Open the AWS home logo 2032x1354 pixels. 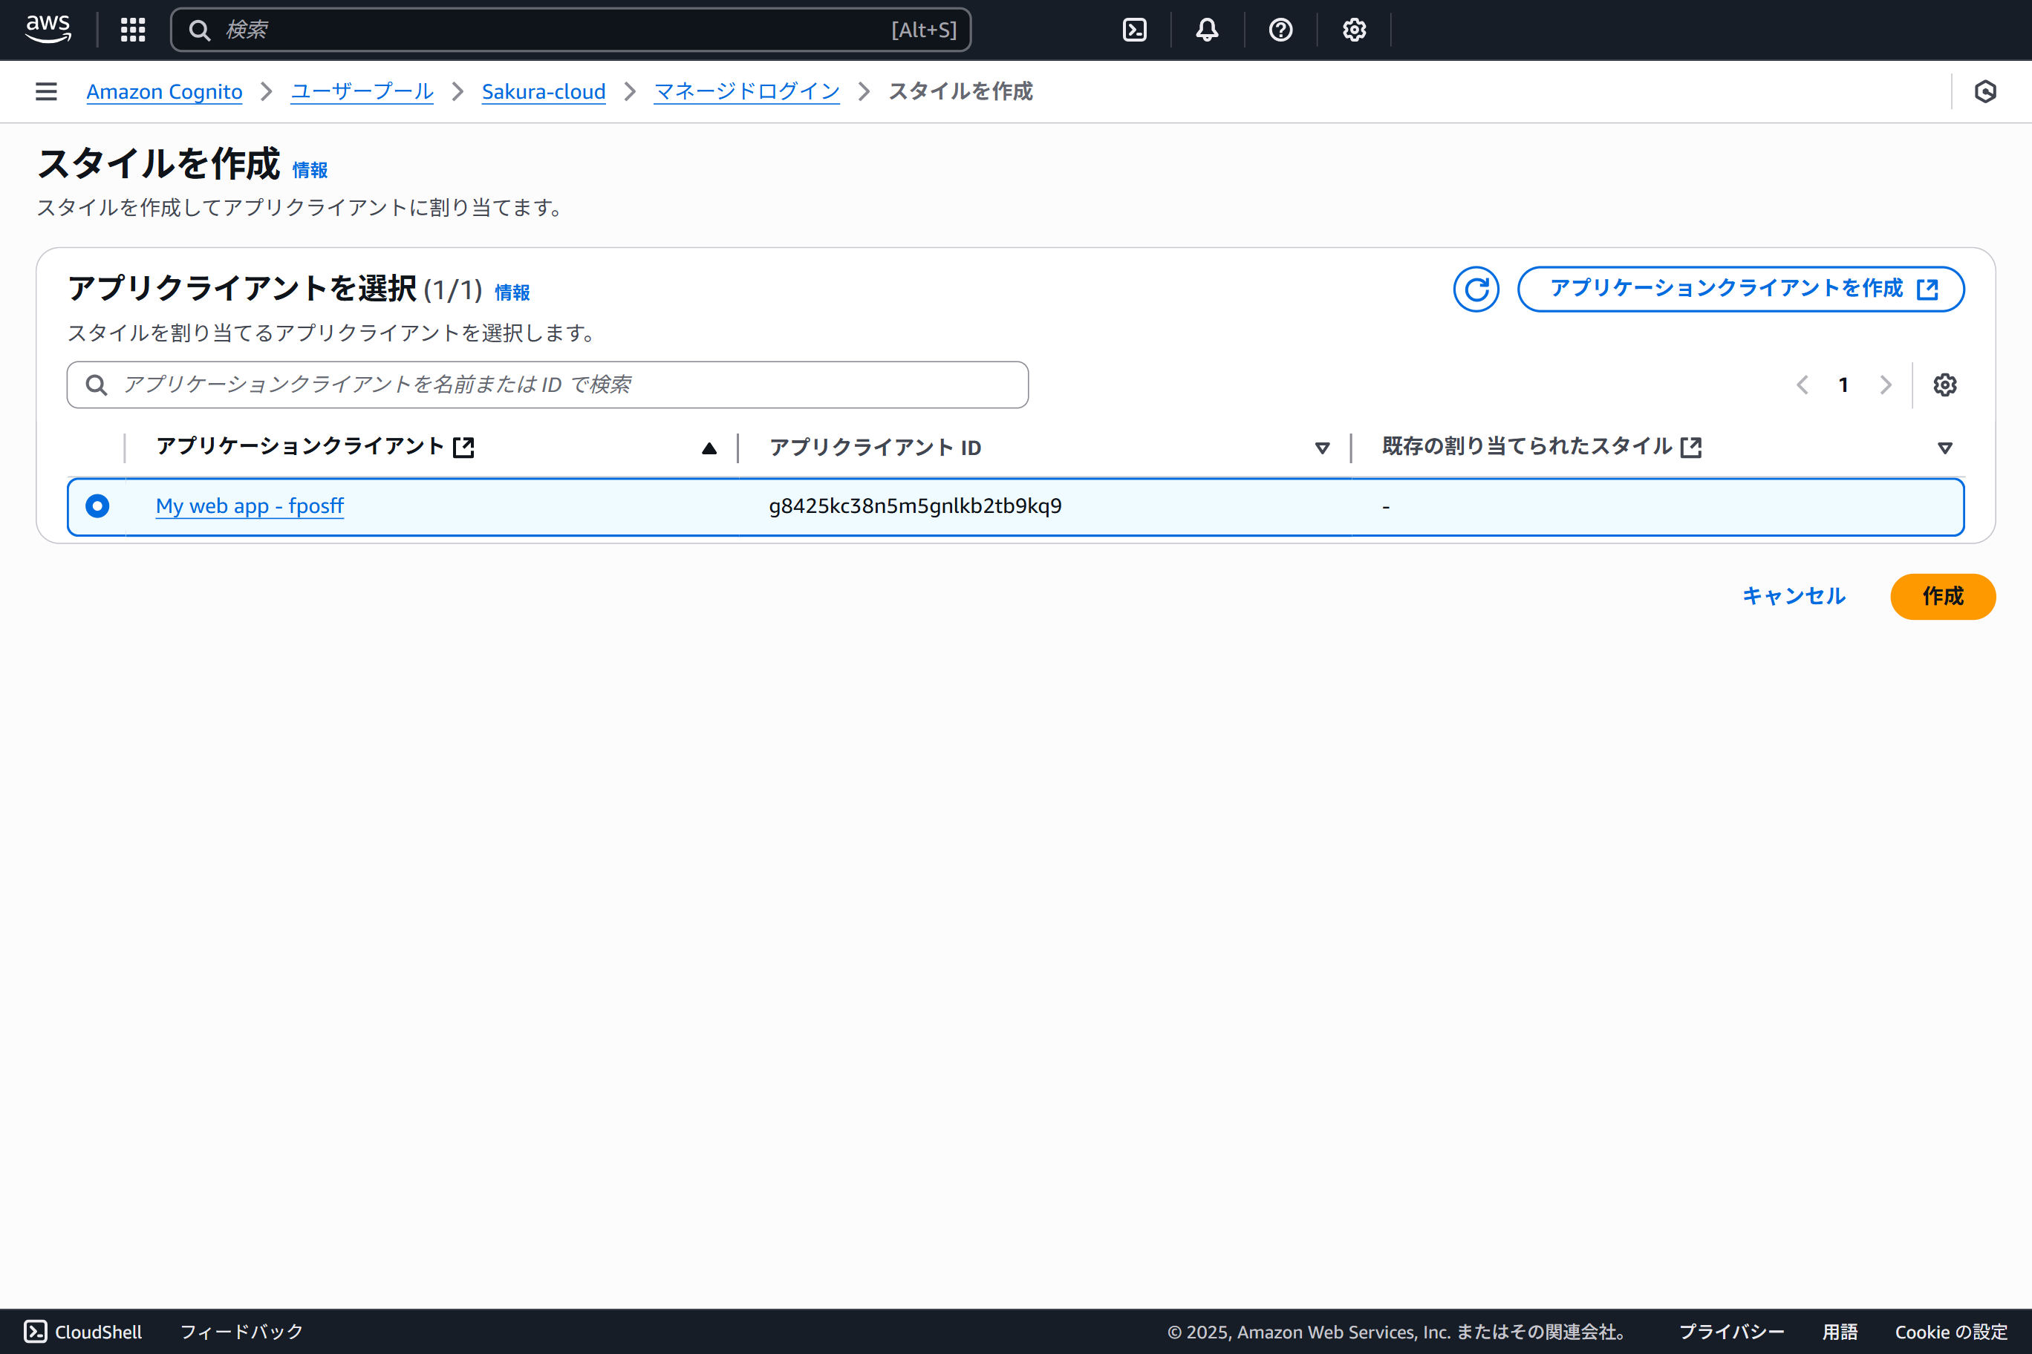tap(48, 30)
